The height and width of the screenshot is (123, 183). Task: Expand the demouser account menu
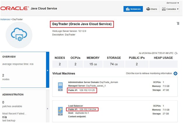tap(173, 3)
